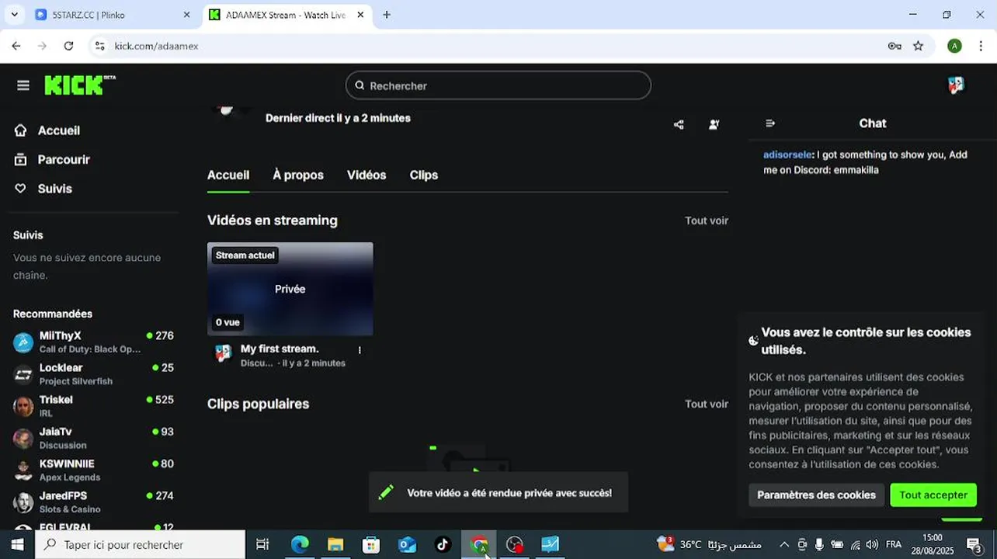Open TikTok from taskbar
The height and width of the screenshot is (559, 997).
point(443,544)
